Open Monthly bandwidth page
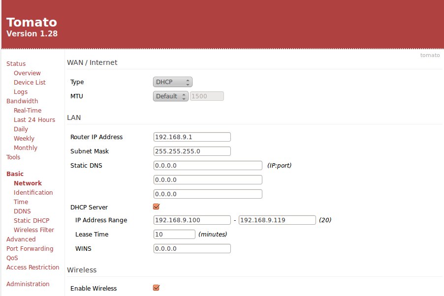The height and width of the screenshot is (296, 444). click(x=26, y=148)
